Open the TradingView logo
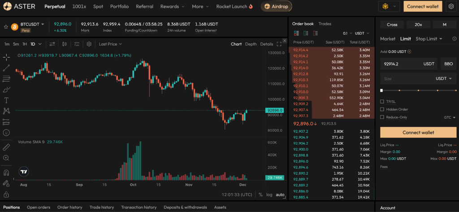 (x=24, y=172)
